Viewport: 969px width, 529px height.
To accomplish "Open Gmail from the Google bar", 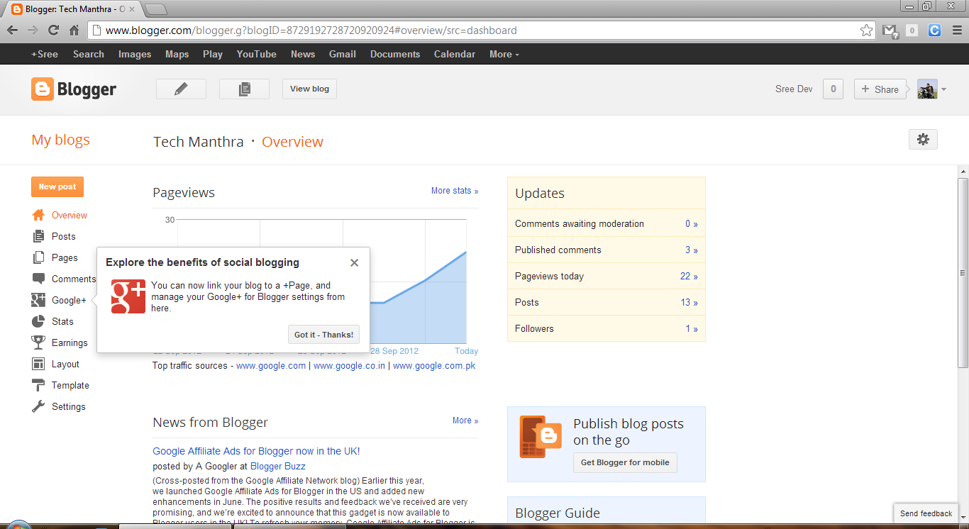I will pos(343,54).
